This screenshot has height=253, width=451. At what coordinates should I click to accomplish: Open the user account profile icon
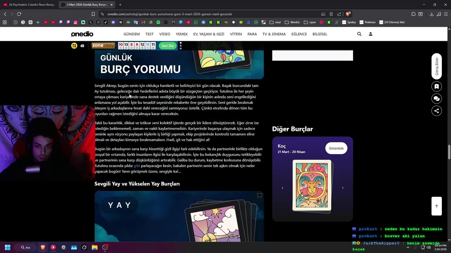click(x=370, y=34)
